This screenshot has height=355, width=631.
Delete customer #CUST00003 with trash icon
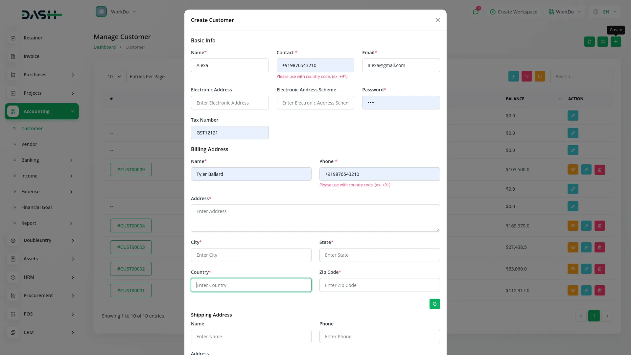click(x=600, y=247)
